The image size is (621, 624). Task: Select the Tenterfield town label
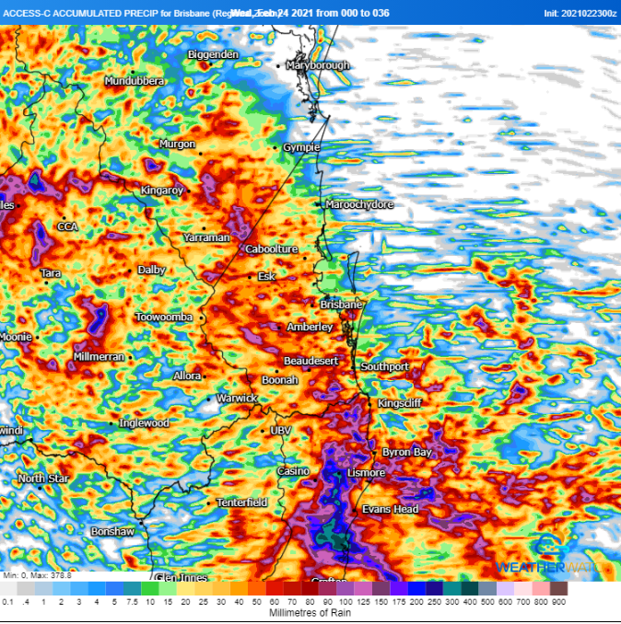(x=241, y=503)
